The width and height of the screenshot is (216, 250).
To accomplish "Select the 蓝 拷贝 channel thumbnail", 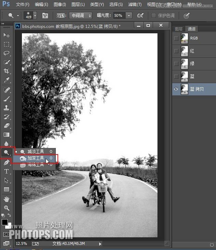I will [x=185, y=89].
